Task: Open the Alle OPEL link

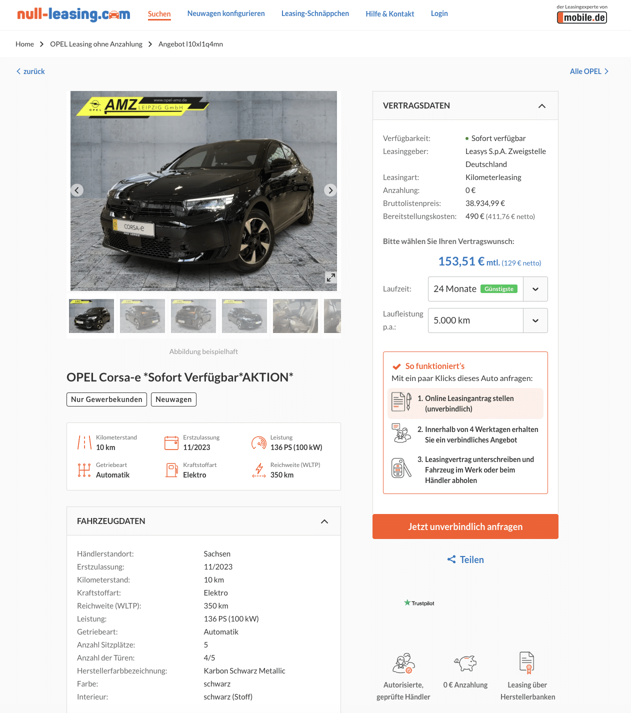Action: click(x=589, y=71)
